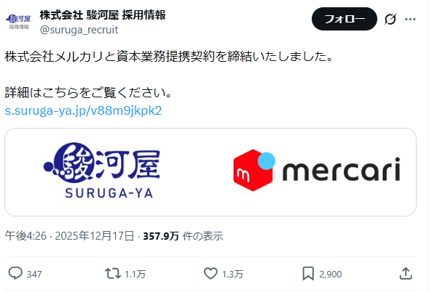Click the Suruga-ya profile avatar
437x292 pixels.
[x=19, y=21]
